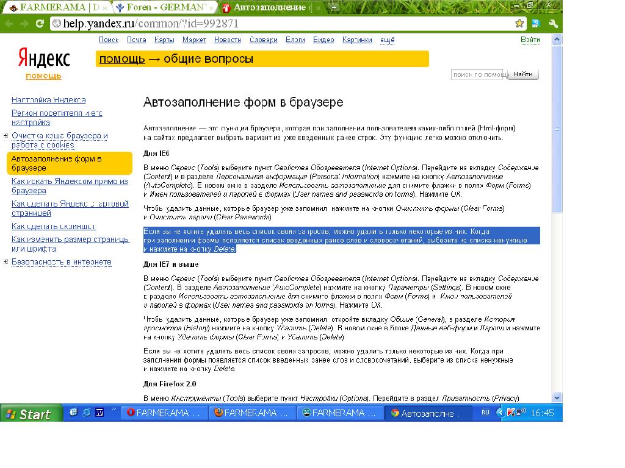This screenshot has height=468, width=625.
Task: Click the blue extension icon beside the star
Action: pos(536,24)
